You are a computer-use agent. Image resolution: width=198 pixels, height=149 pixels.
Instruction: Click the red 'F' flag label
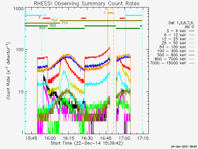[x=40, y=18]
